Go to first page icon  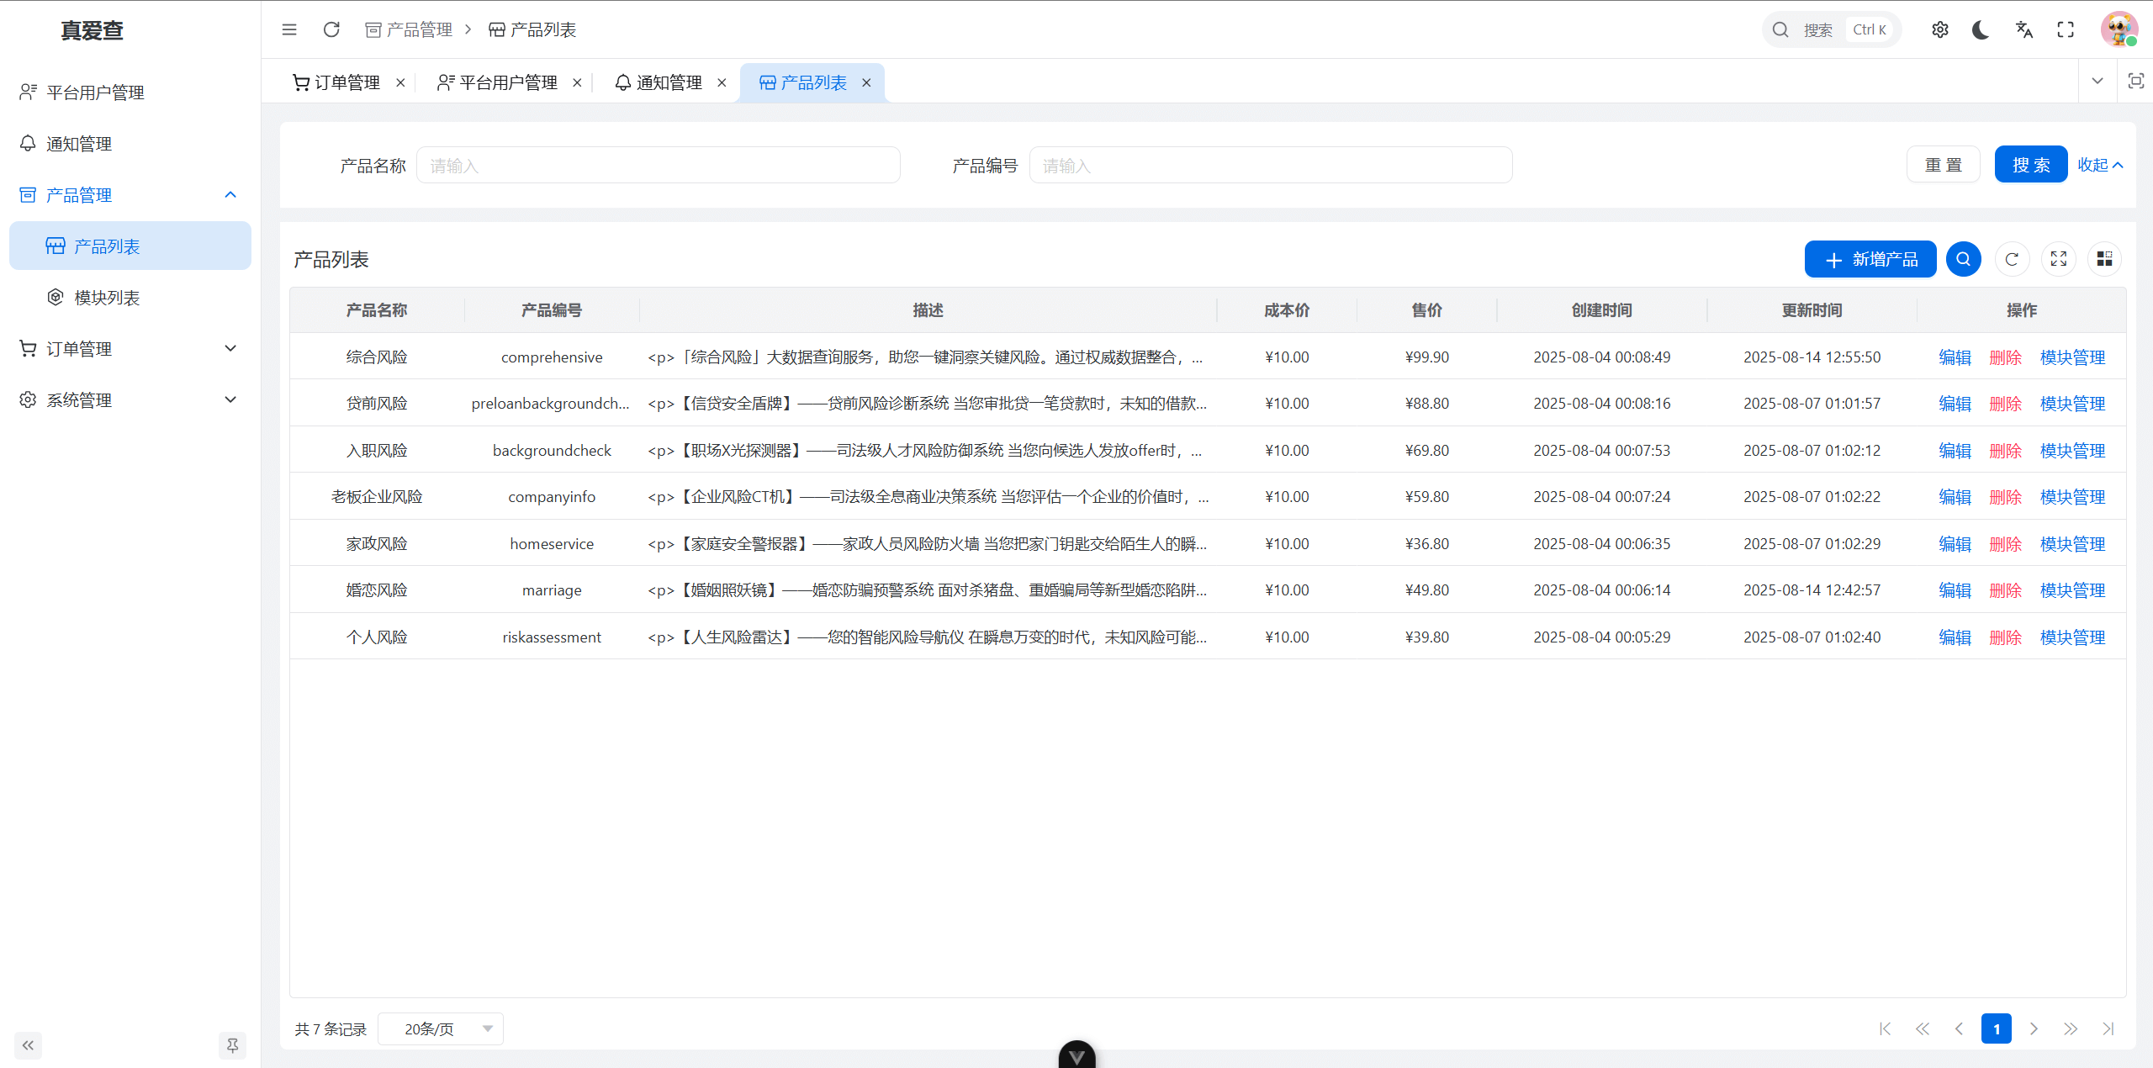coord(1885,1028)
